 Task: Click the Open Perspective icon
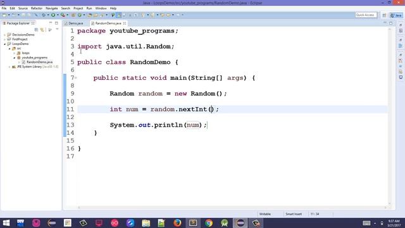pyautogui.click(x=384, y=15)
